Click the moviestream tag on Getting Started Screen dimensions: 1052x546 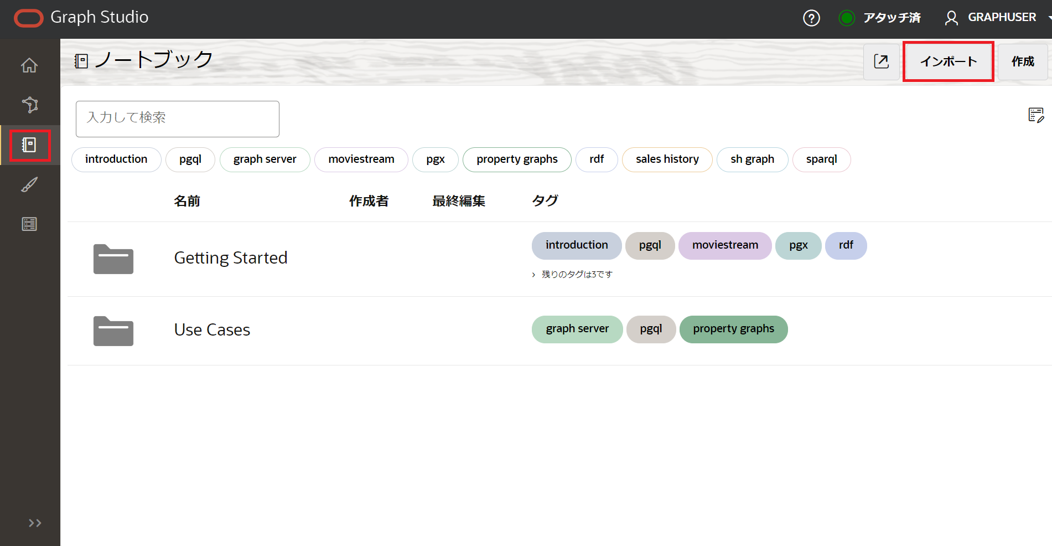click(x=724, y=245)
